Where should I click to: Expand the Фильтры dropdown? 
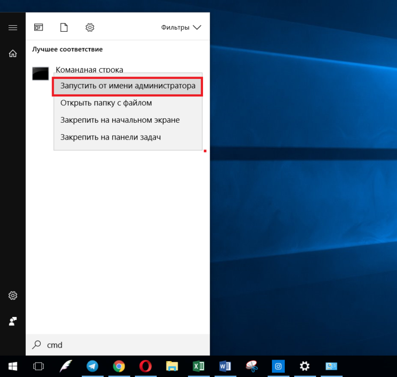point(181,27)
